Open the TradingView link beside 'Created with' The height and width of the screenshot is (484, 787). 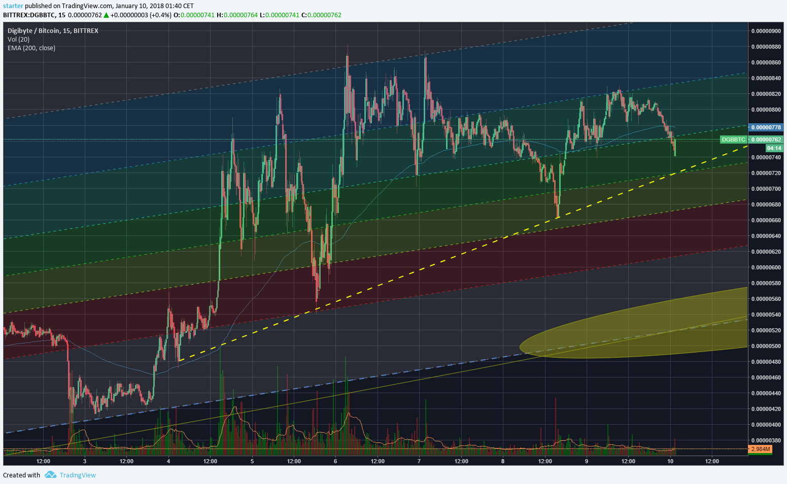[x=78, y=475]
